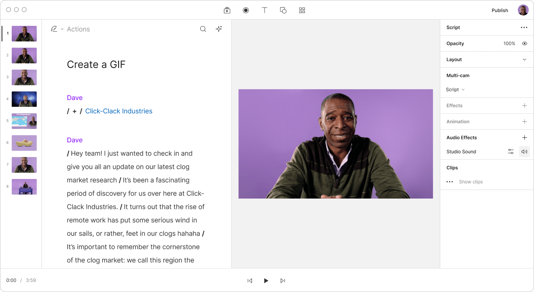The width and height of the screenshot is (534, 292).
Task: Open the Script dropdown under Multi-cam
Action: [x=455, y=89]
